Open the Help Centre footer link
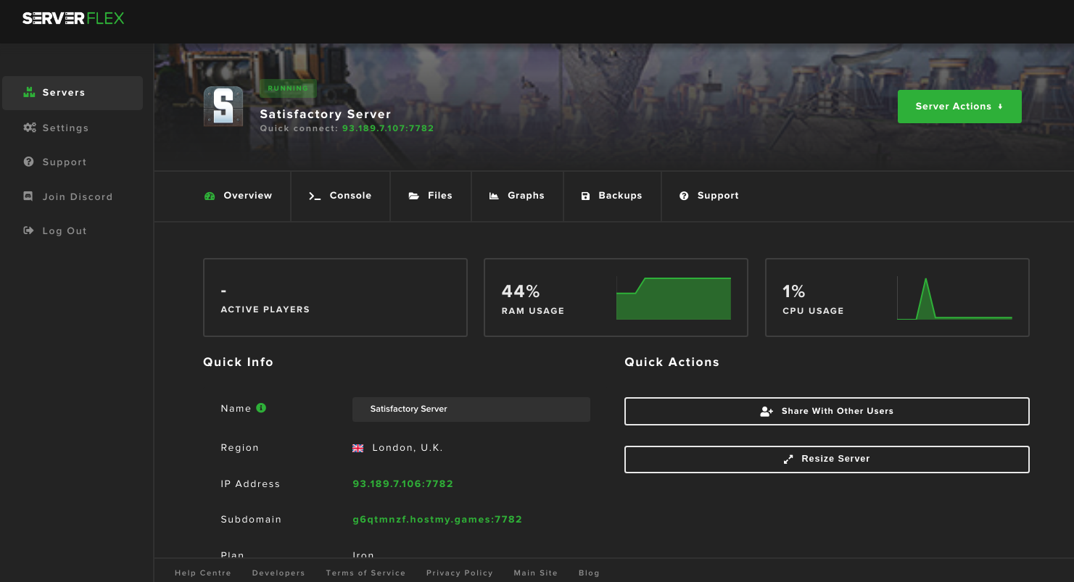 click(203, 573)
